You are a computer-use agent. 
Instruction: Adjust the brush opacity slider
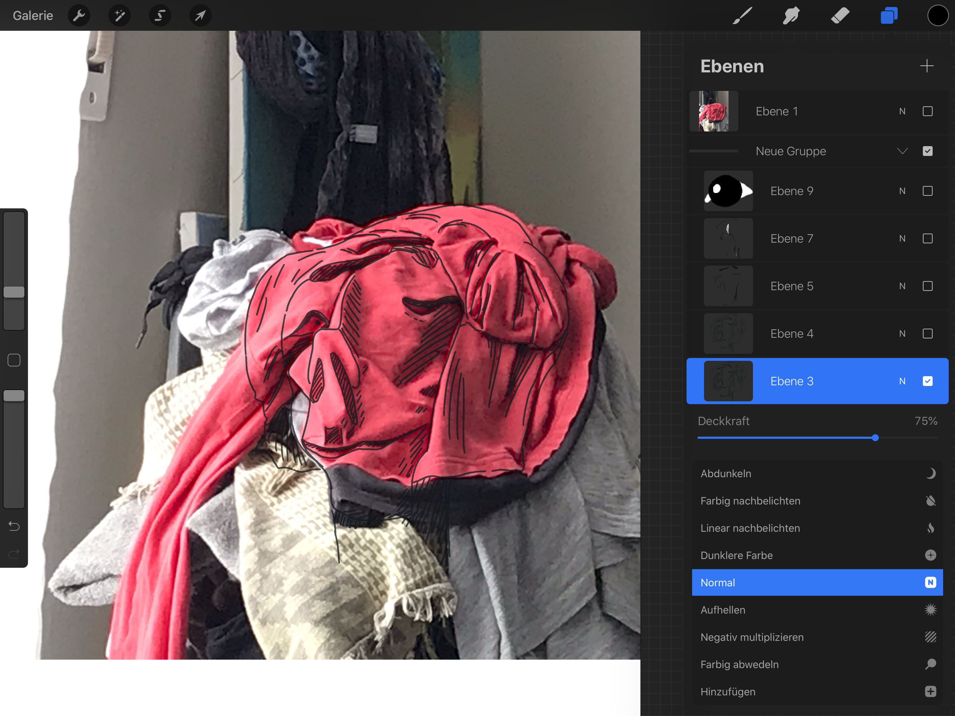coord(14,395)
